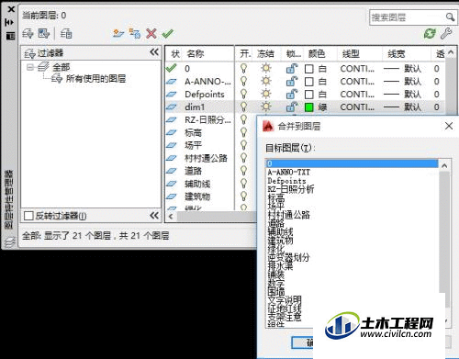Screen dimensions: 459x359
Task: Select 所有使用的图层 in filter tree
Action: [x=95, y=79]
